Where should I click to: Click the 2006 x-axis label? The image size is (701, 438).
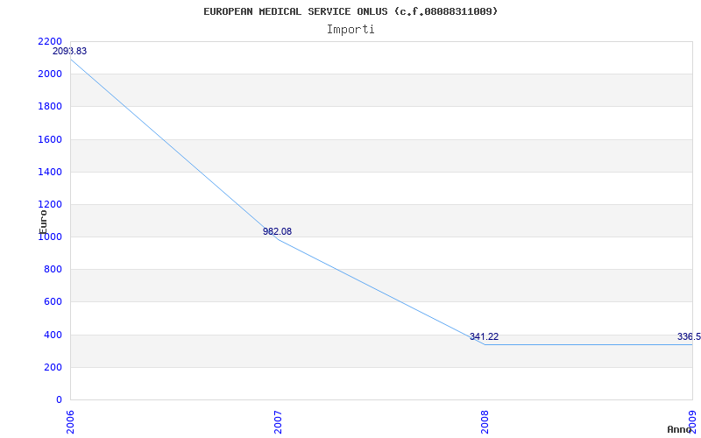click(71, 422)
